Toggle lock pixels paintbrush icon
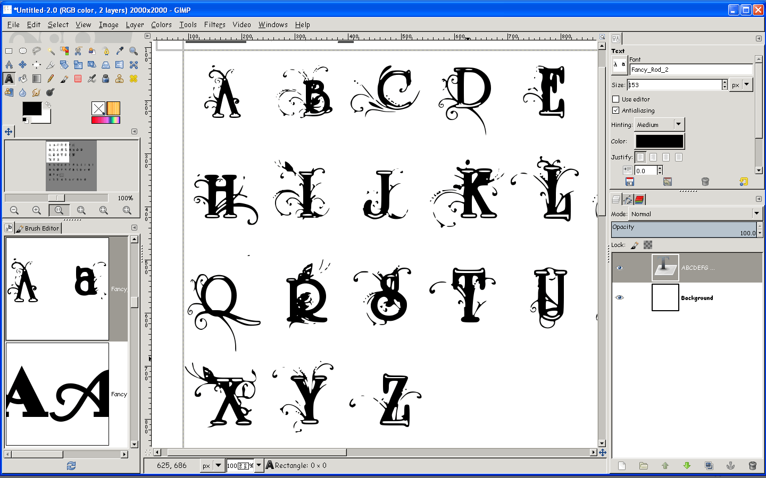 point(635,245)
